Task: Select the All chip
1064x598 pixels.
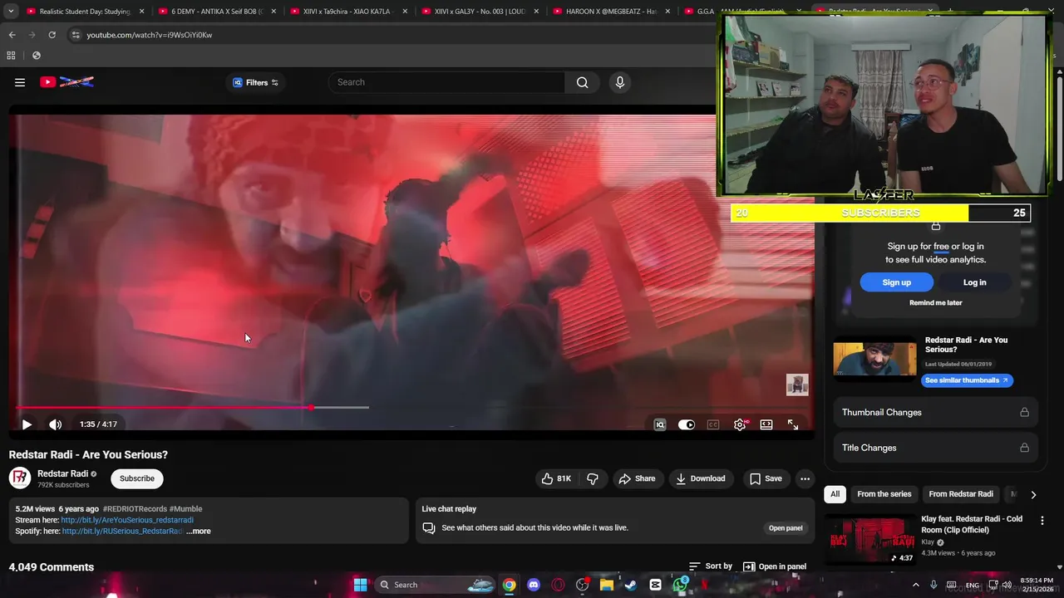Action: click(x=835, y=494)
